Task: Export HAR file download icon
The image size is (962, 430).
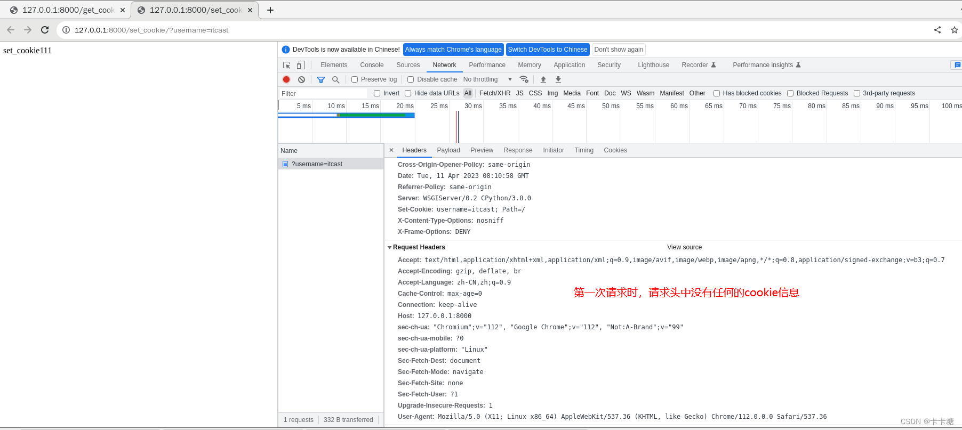Action: coord(558,79)
